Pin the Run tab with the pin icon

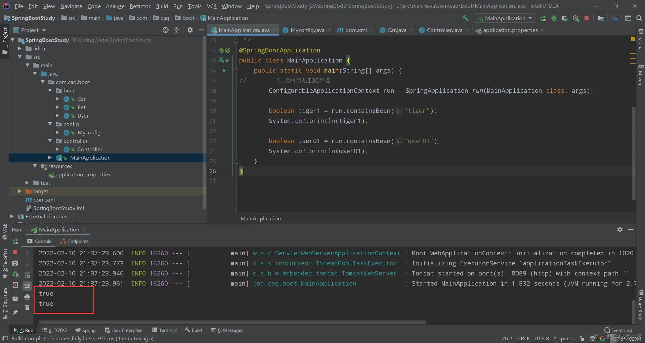[15, 312]
